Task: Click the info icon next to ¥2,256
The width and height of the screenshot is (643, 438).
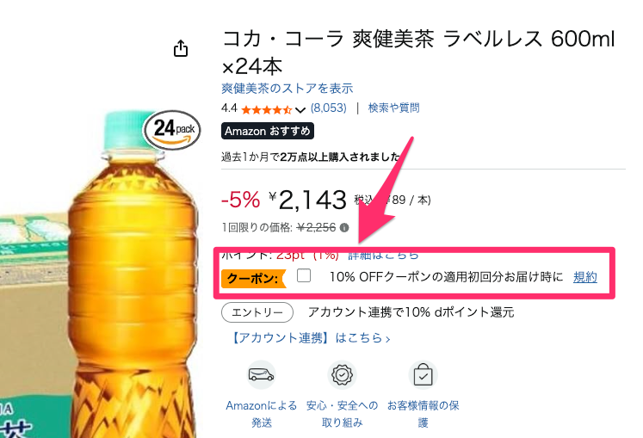Action: [344, 228]
